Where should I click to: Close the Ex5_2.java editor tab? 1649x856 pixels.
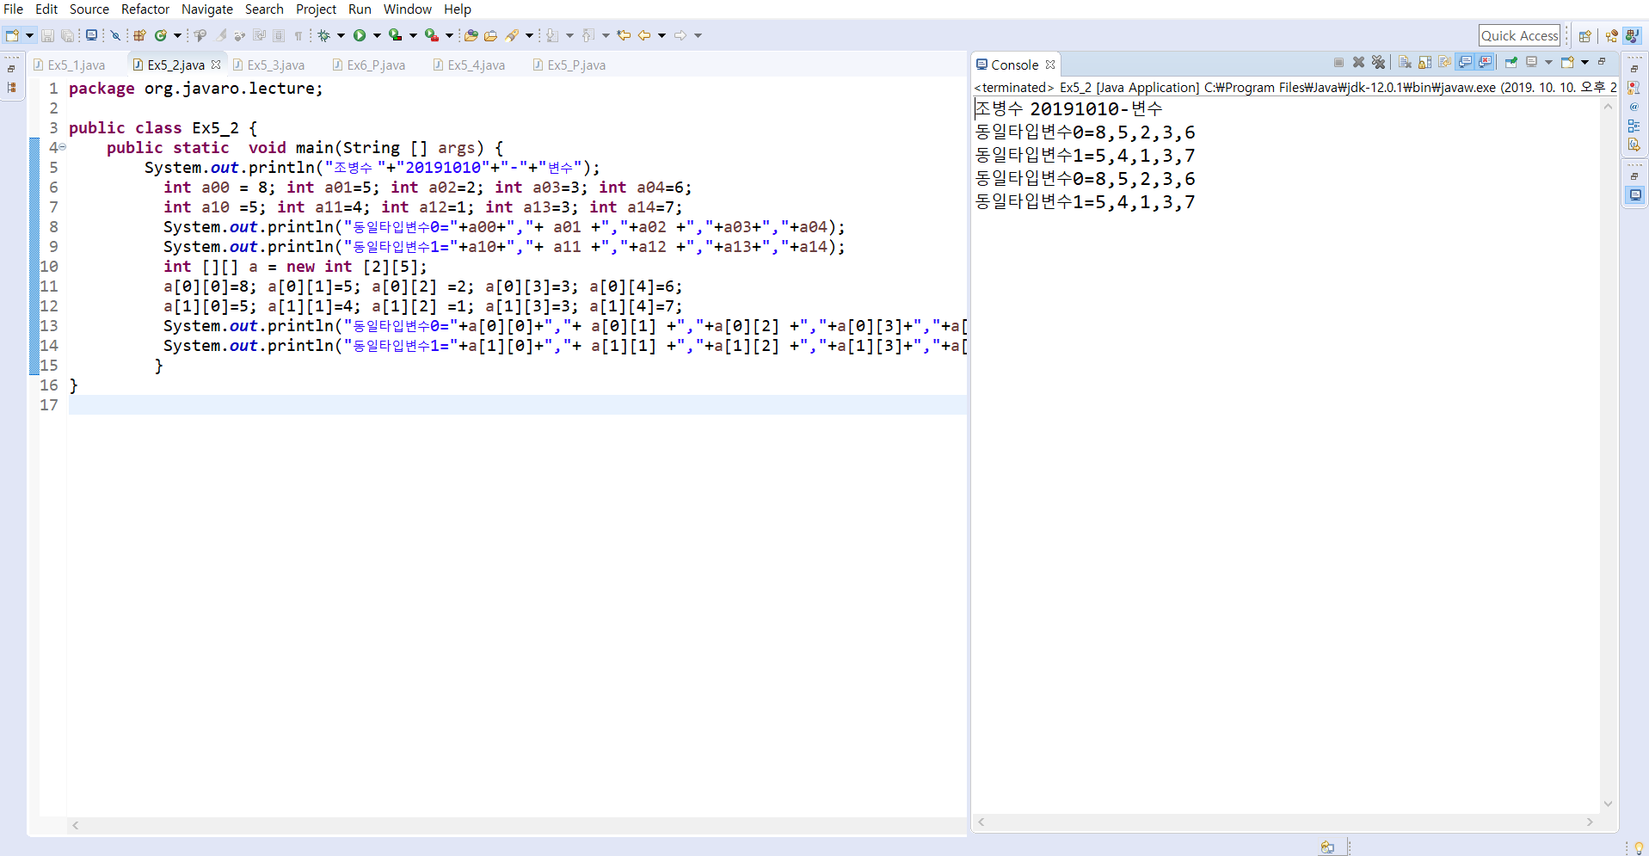216,65
